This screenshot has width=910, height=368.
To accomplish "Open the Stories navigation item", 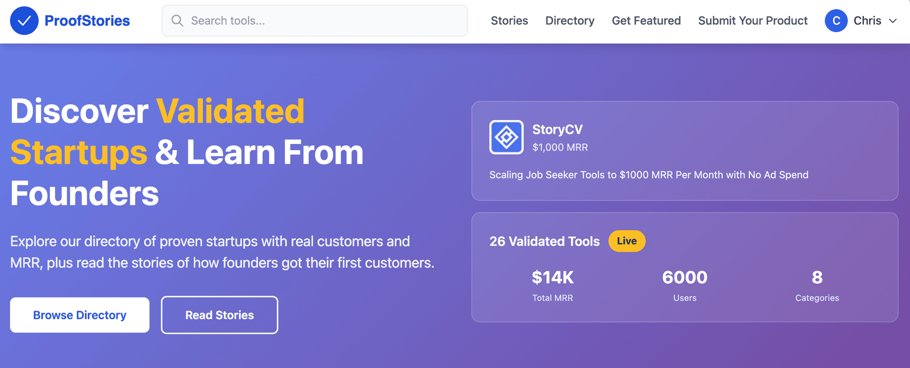I will point(509,20).
